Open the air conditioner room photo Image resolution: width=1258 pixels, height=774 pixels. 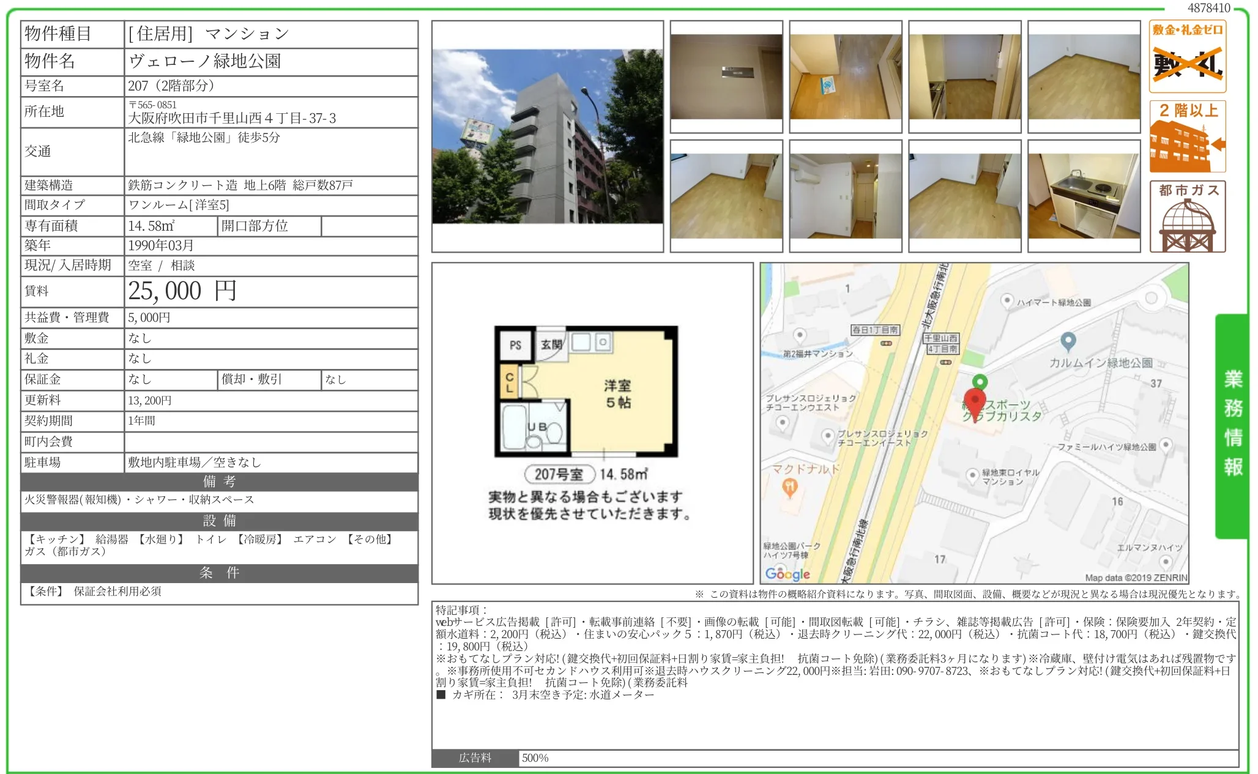pyautogui.click(x=845, y=196)
